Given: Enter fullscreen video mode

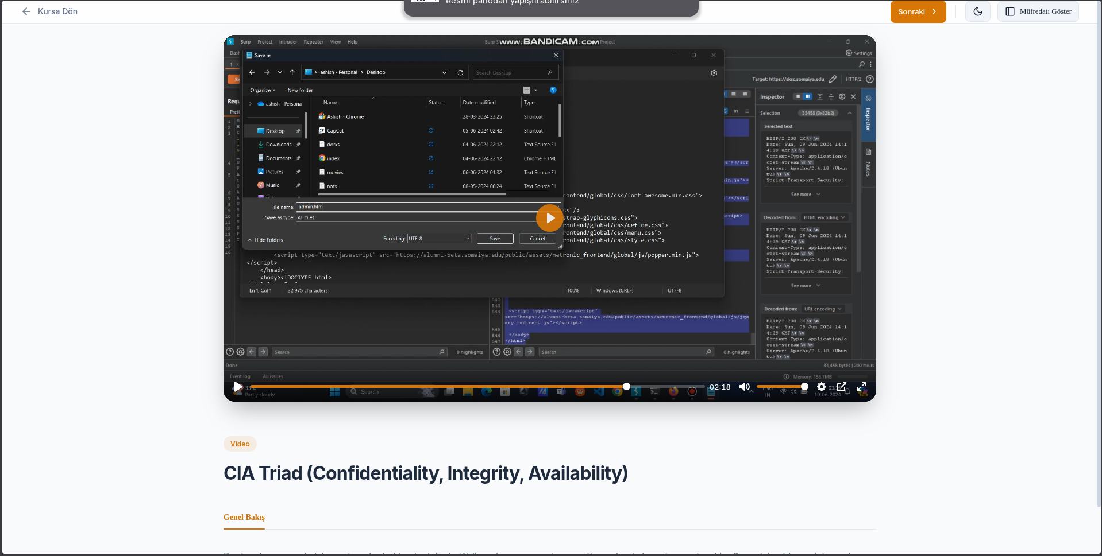Looking at the screenshot, I should tap(861, 387).
